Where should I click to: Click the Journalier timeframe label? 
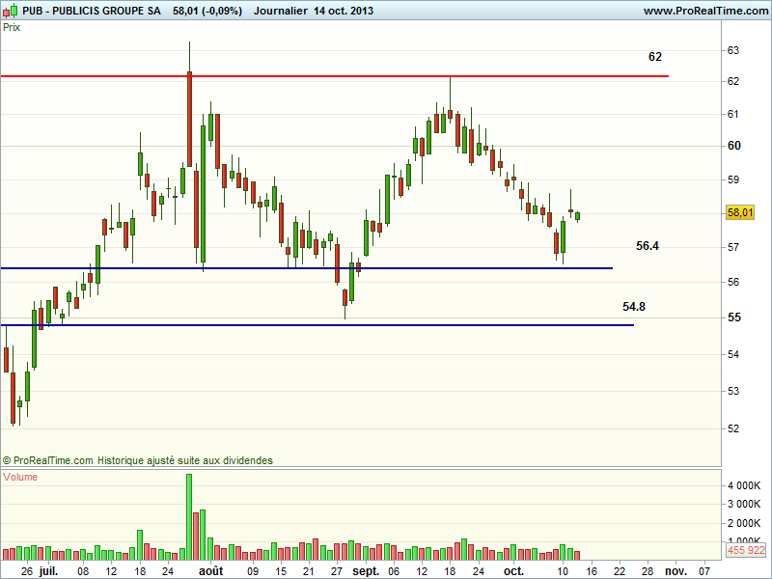pyautogui.click(x=280, y=11)
